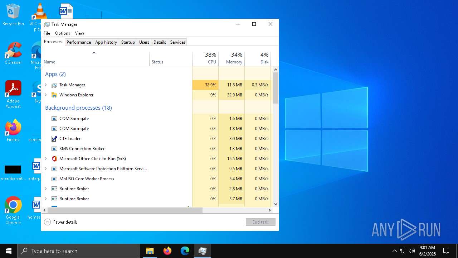The height and width of the screenshot is (258, 458).
Task: Click the taskbar clock and date
Action: [427, 251]
